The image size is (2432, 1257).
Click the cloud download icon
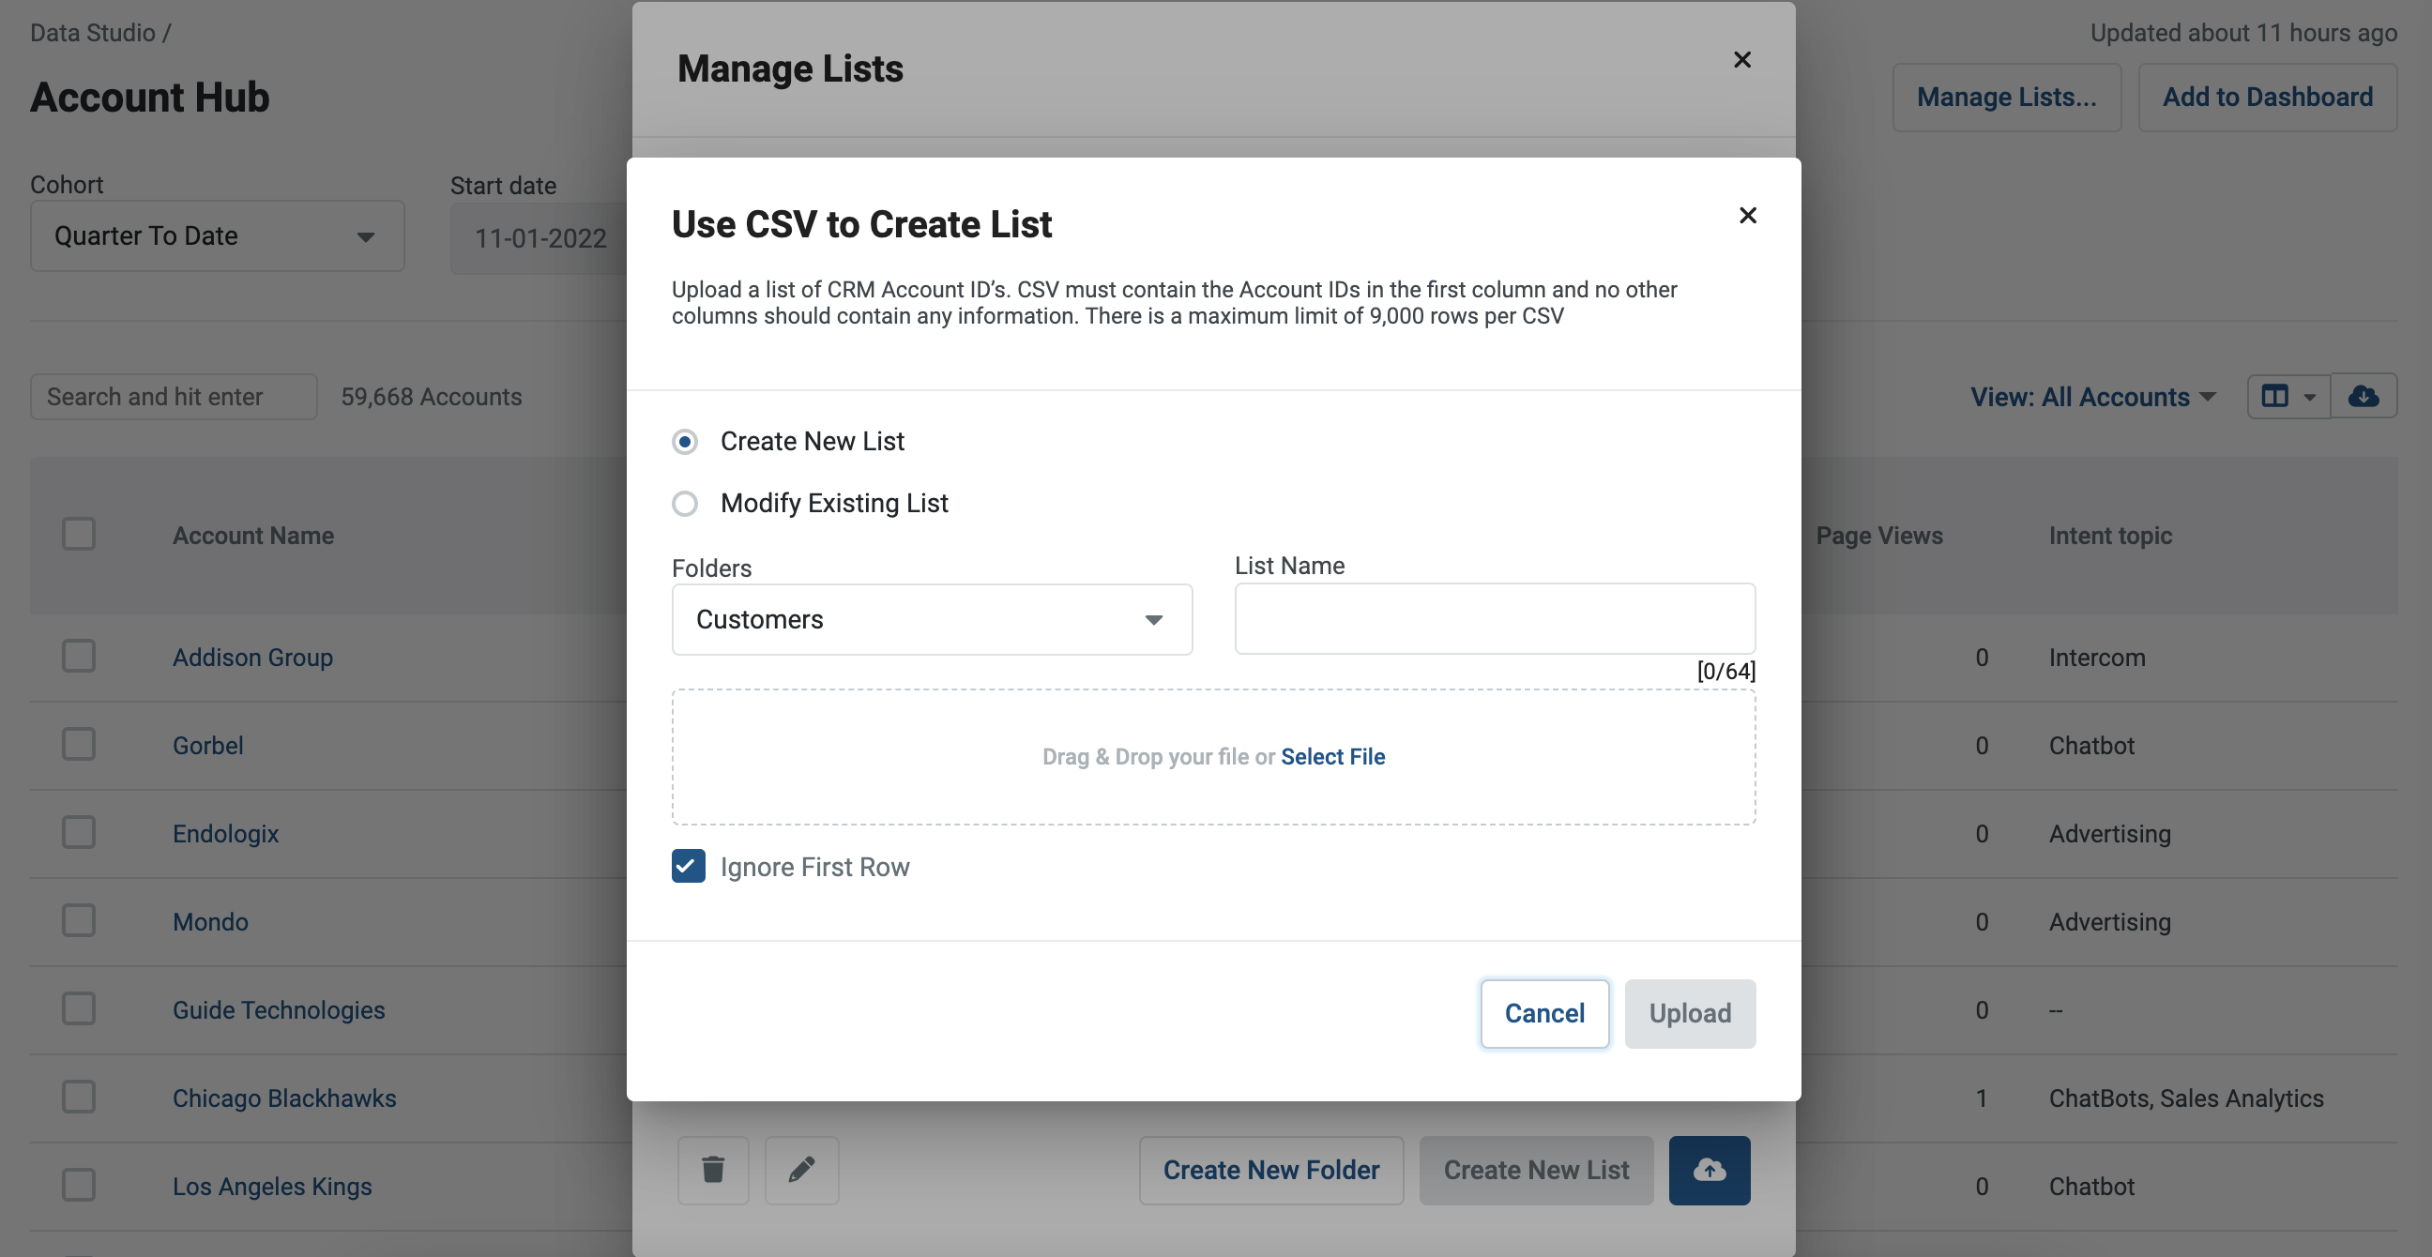[2364, 397]
